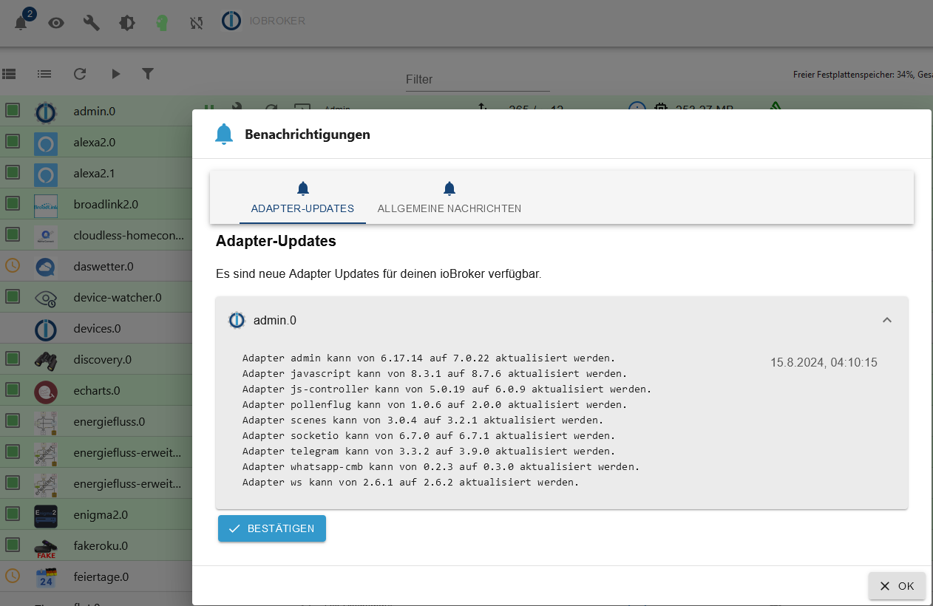The height and width of the screenshot is (606, 933).
Task: Select the device-watcher.0 instance name
Action: click(x=118, y=298)
